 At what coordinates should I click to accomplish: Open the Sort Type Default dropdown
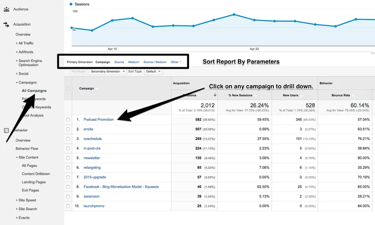click(153, 72)
